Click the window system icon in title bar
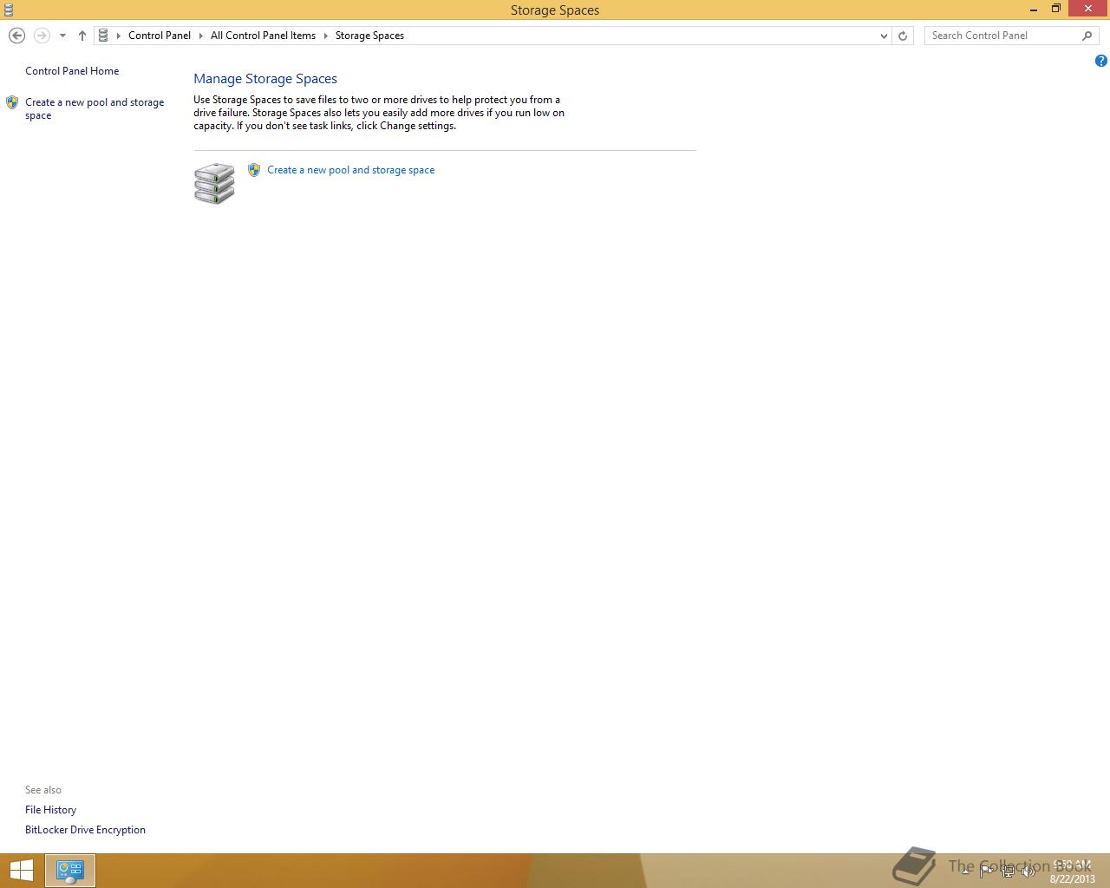Viewport: 1110px width, 888px height. (x=8, y=10)
